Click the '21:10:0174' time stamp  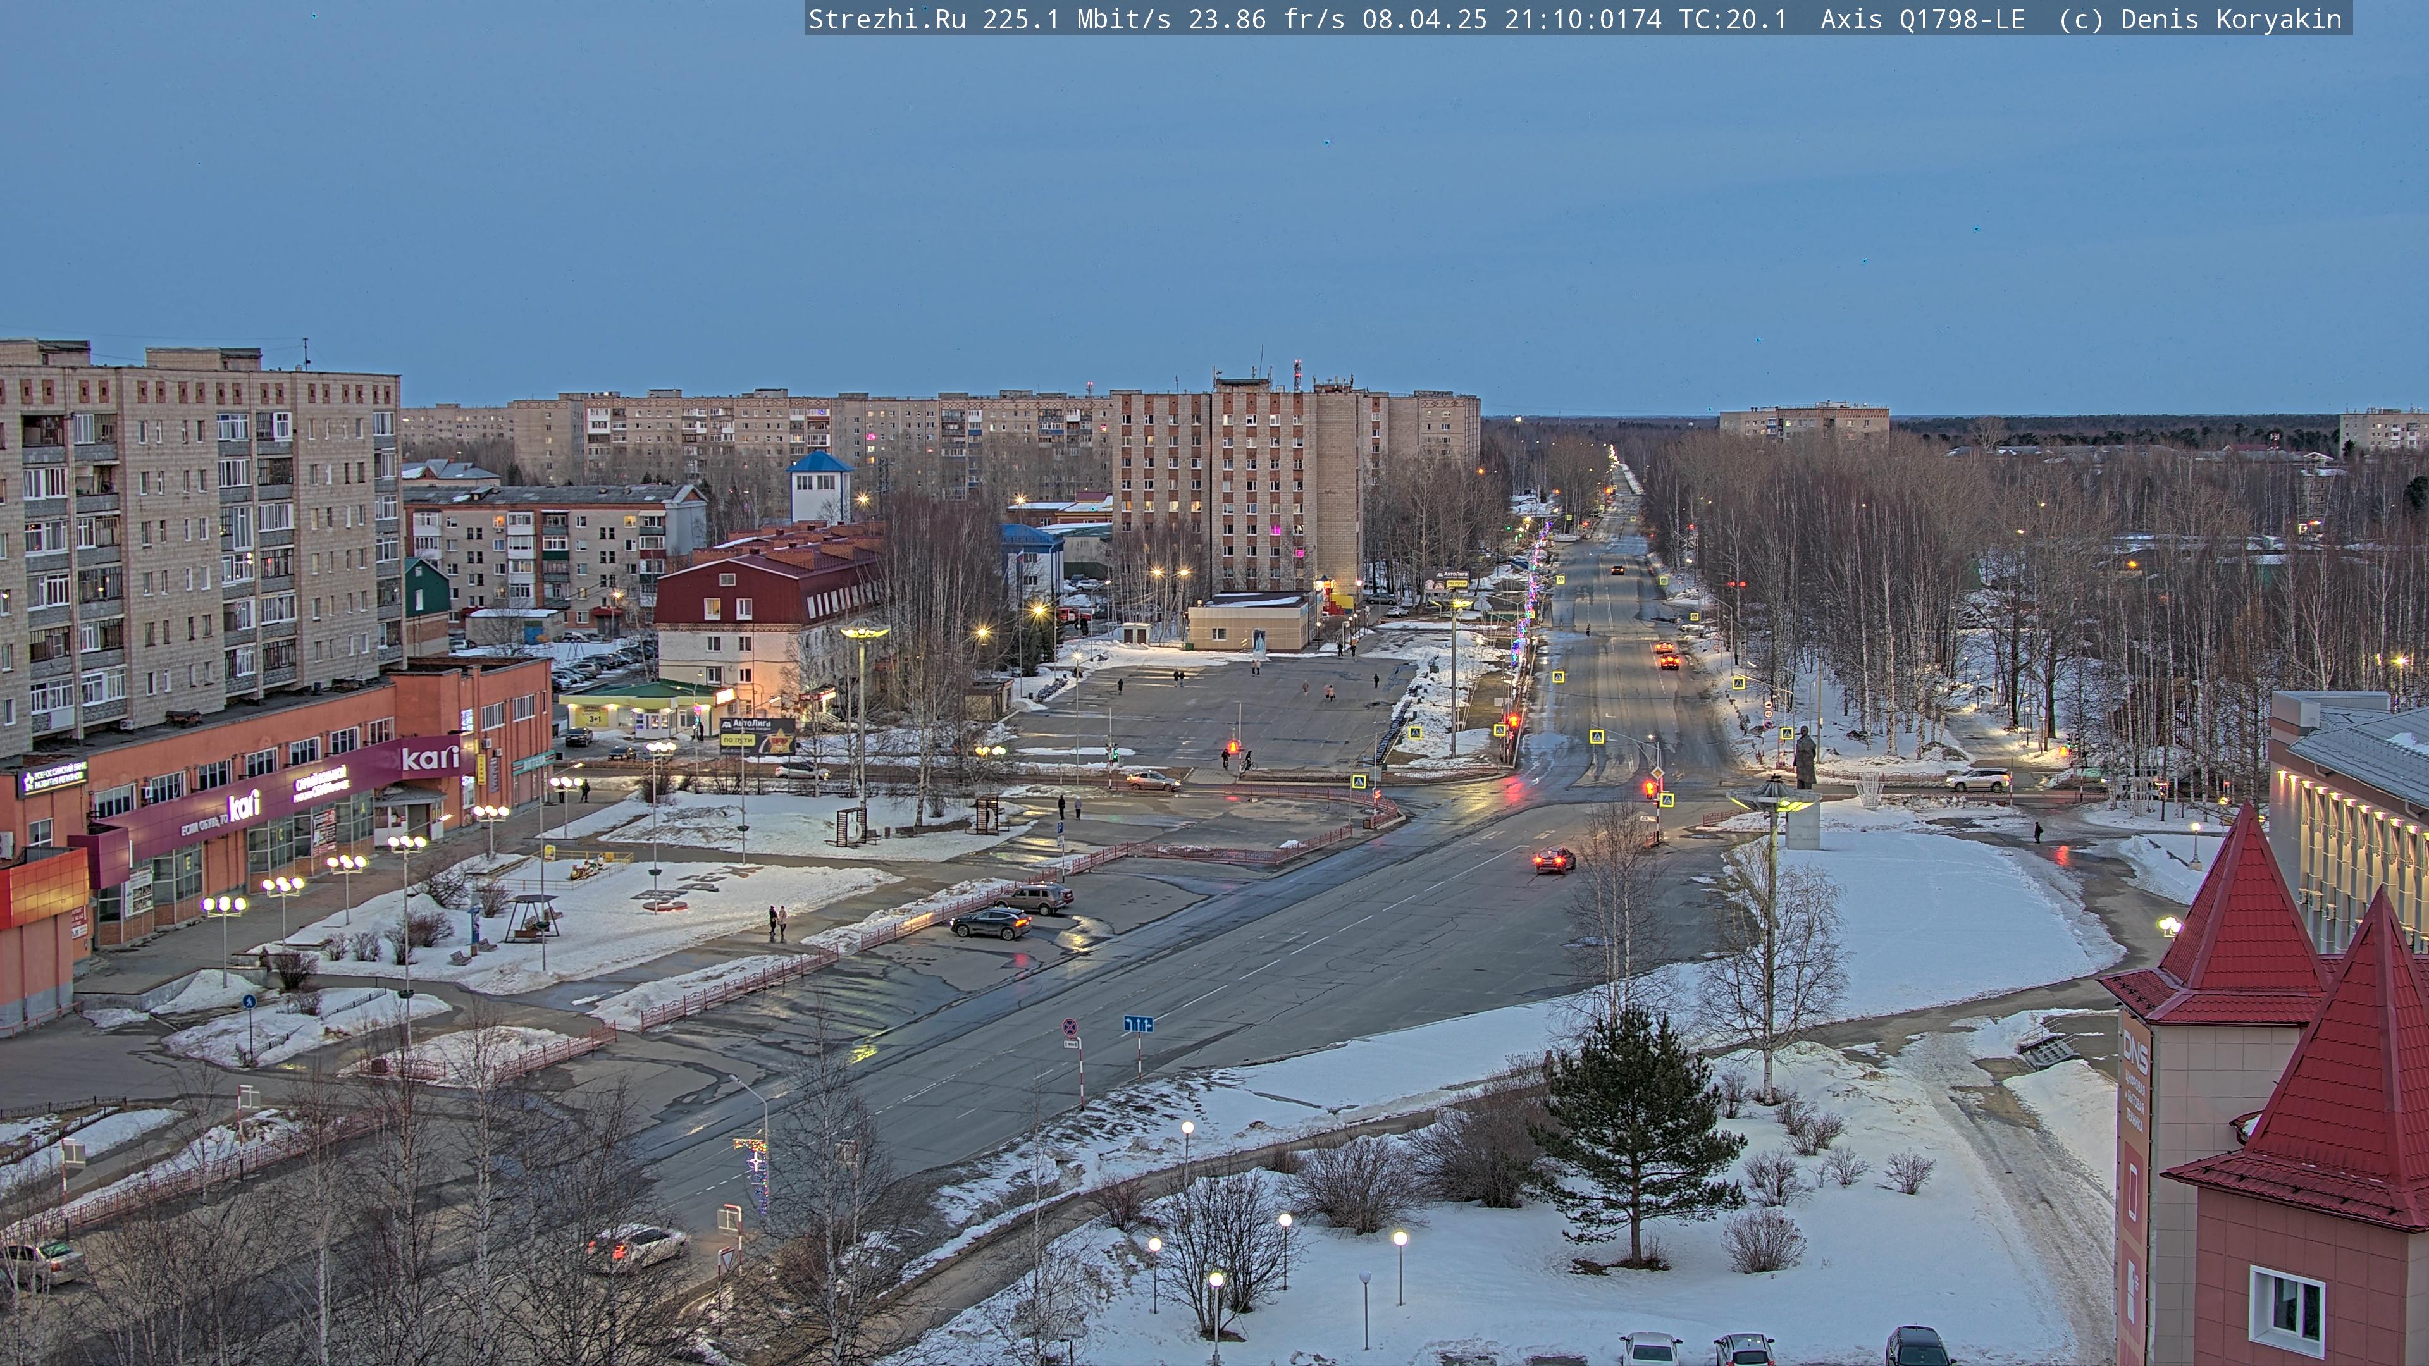pyautogui.click(x=1583, y=20)
